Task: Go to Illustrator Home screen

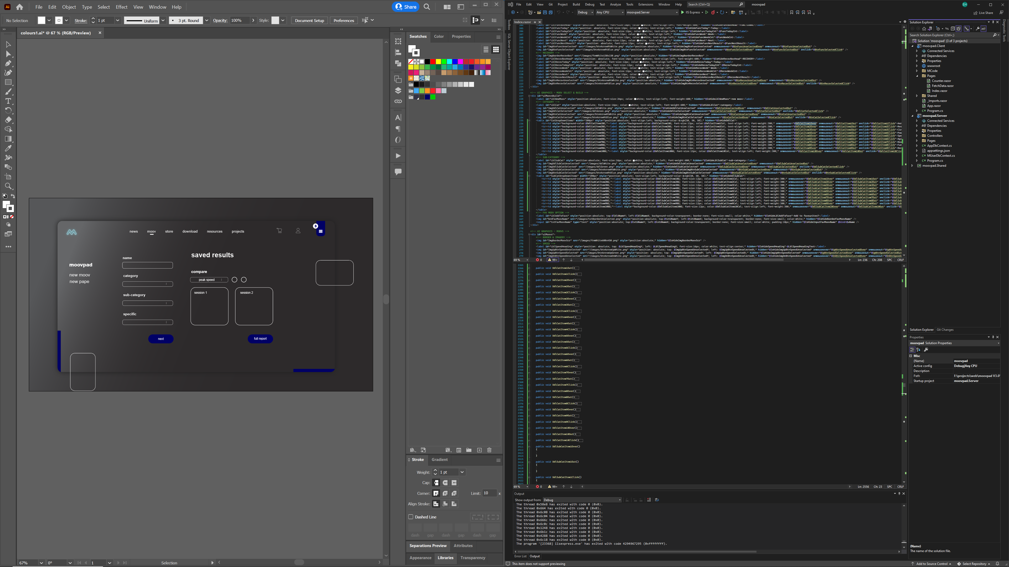Action: click(20, 7)
